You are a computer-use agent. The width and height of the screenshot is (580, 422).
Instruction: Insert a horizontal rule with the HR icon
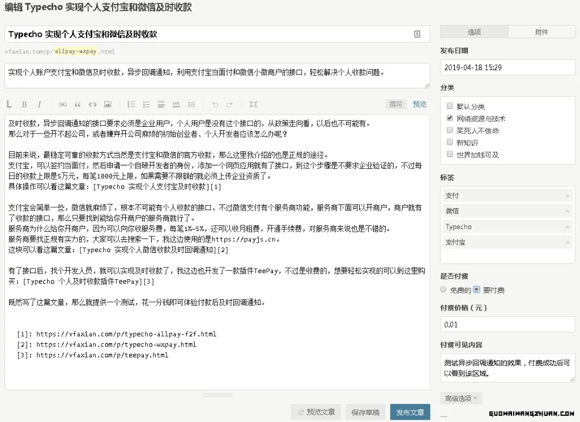[176, 104]
